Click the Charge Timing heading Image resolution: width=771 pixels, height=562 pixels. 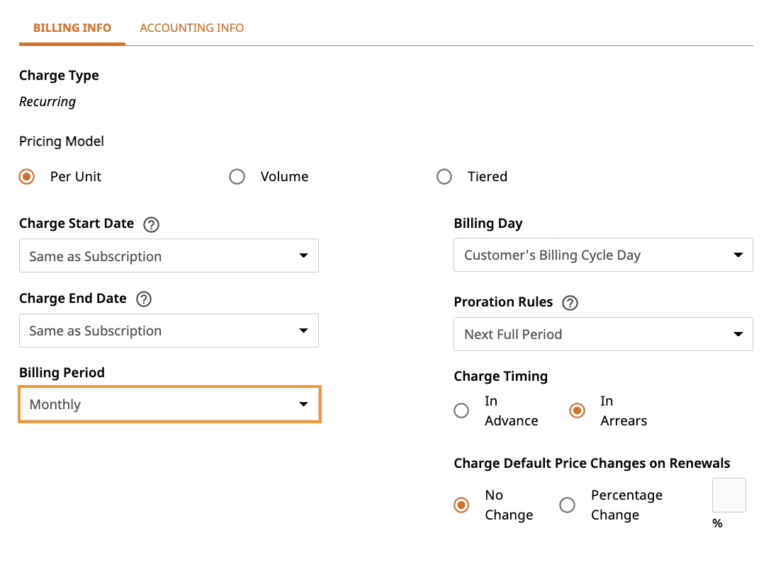500,377
